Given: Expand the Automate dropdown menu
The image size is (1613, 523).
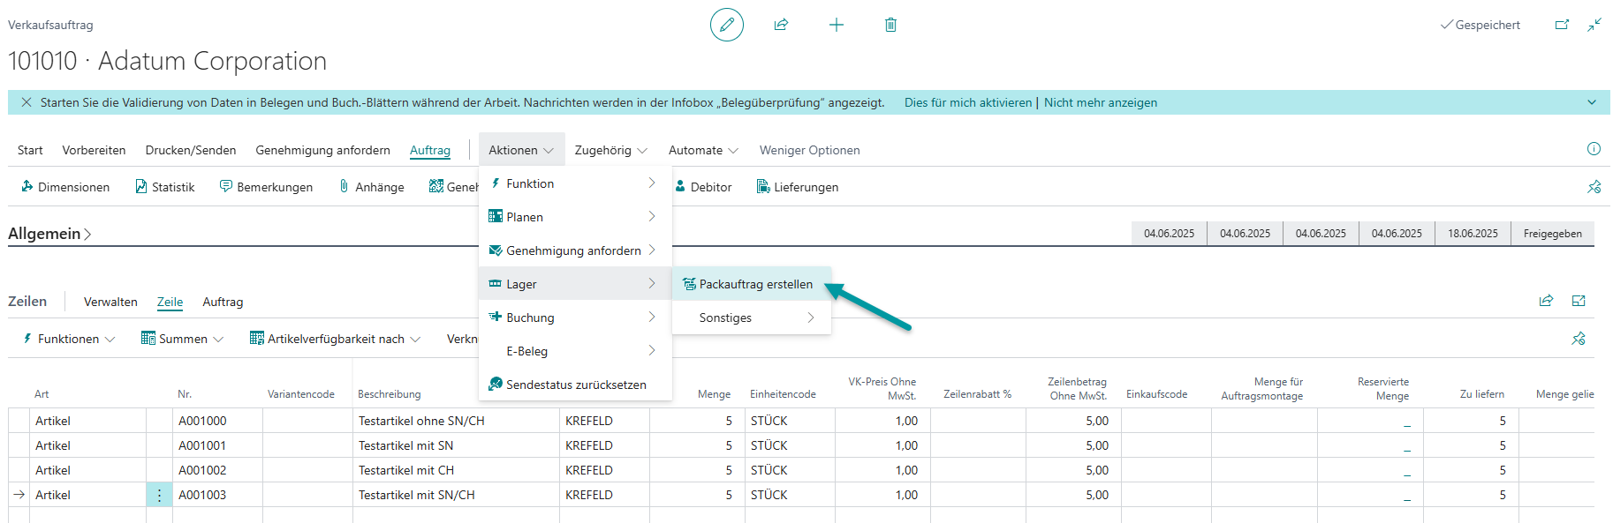Looking at the screenshot, I should (x=702, y=150).
